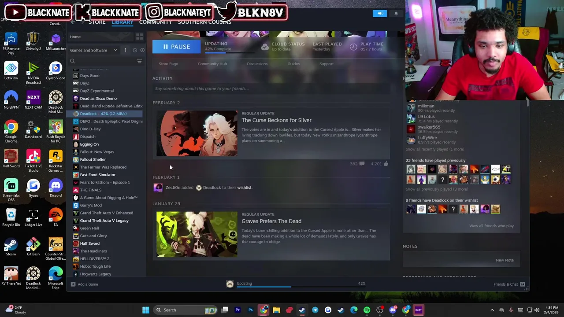This screenshot has width=564, height=317.
Task: Click Windows Start button
Action: tap(146, 310)
